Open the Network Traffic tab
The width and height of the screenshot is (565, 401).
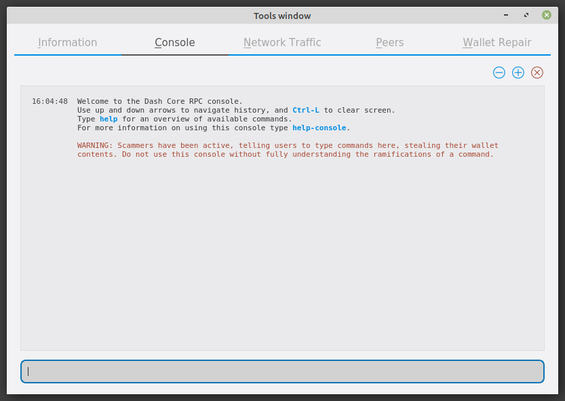282,43
